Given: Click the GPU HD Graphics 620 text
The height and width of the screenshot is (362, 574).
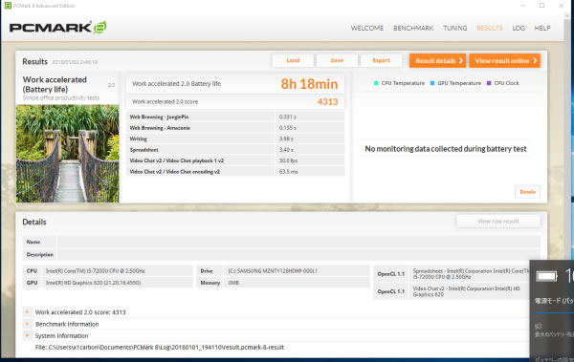Looking at the screenshot, I should [93, 283].
